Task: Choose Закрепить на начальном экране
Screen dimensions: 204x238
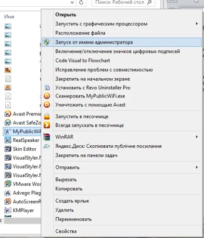Action: (122, 79)
